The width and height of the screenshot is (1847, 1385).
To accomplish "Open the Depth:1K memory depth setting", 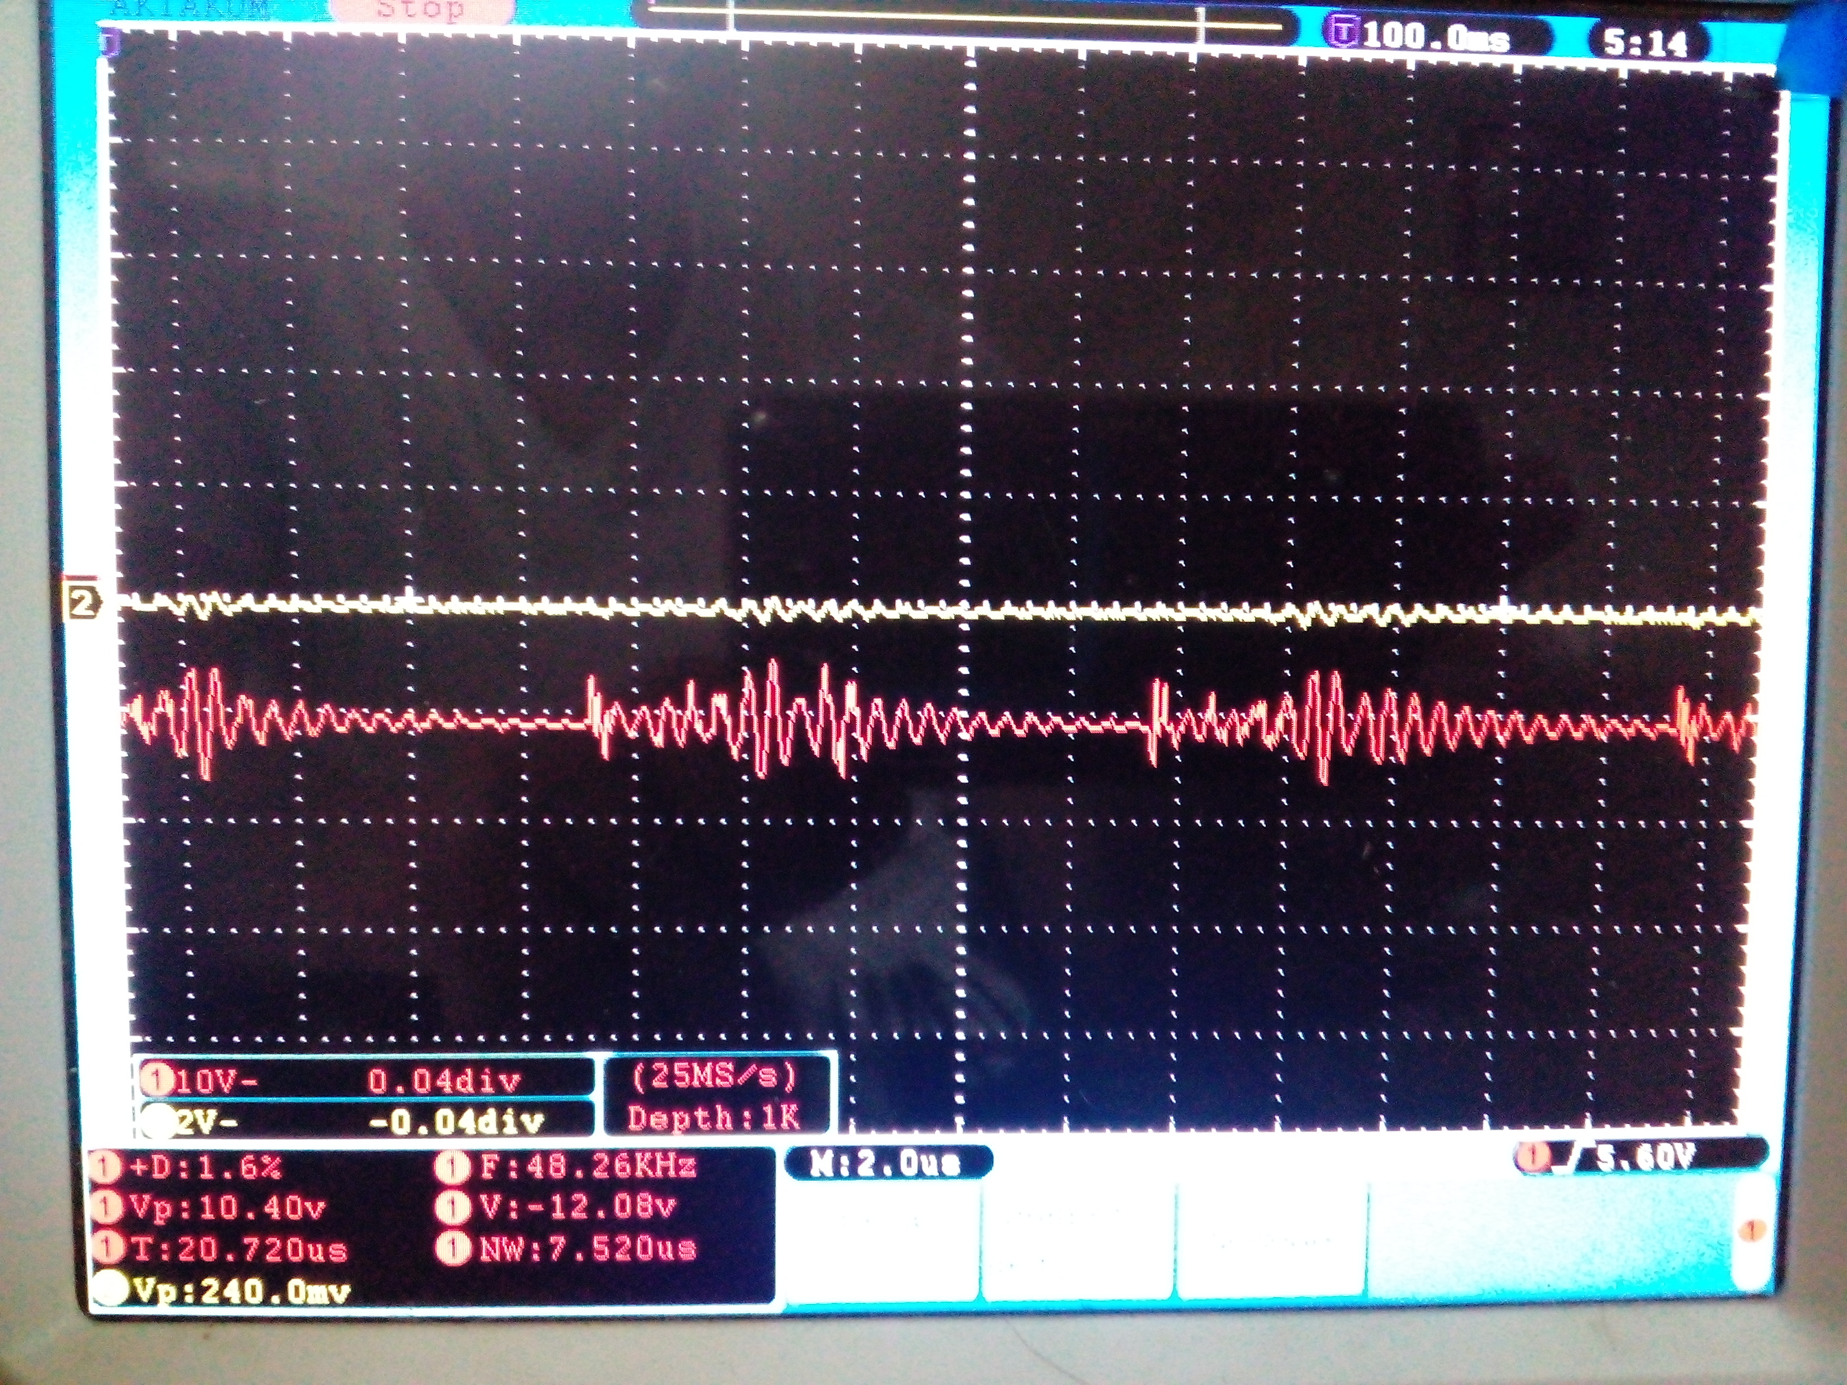I will click(x=714, y=1116).
